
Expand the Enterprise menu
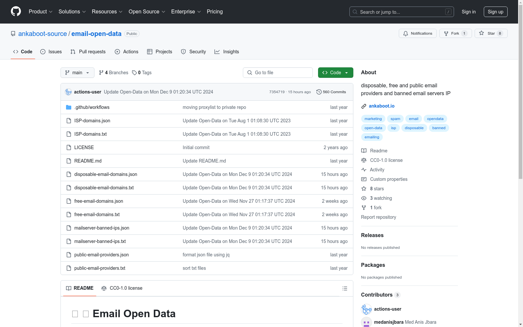tap(186, 12)
